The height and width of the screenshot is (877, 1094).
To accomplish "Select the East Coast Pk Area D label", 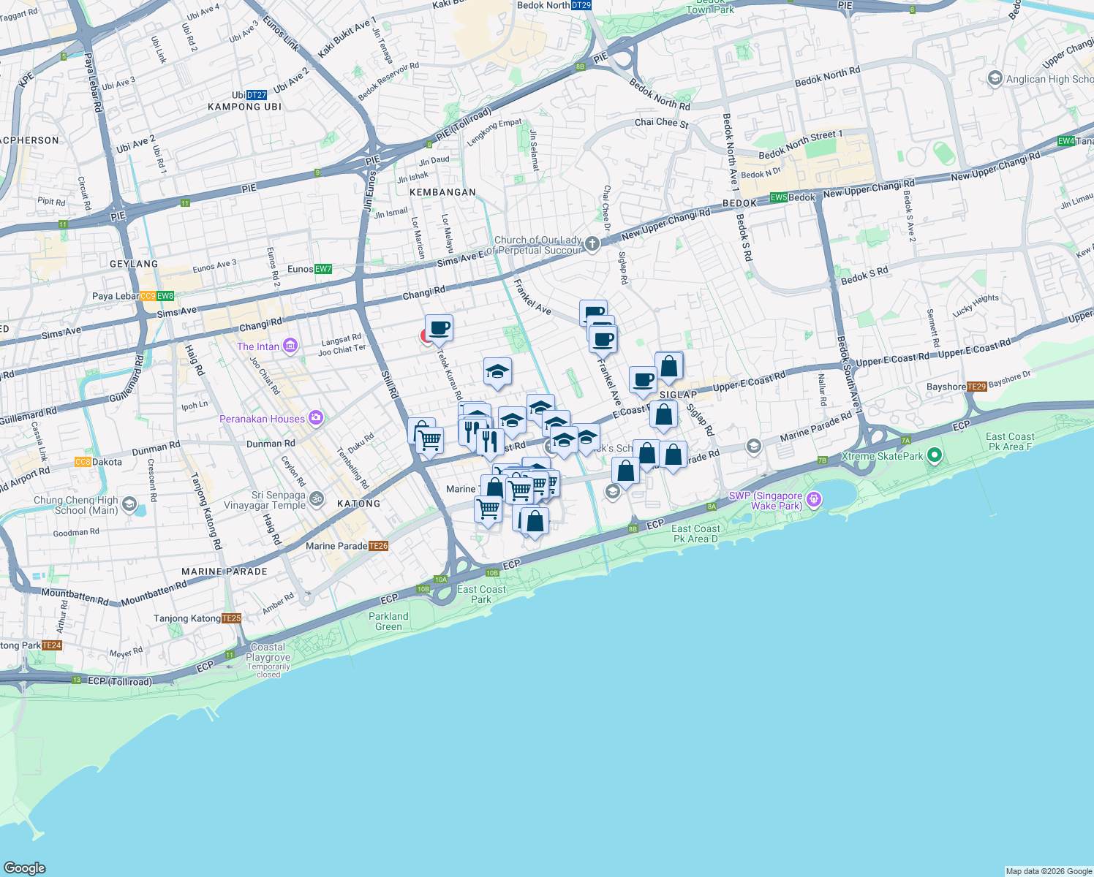I will (x=695, y=534).
